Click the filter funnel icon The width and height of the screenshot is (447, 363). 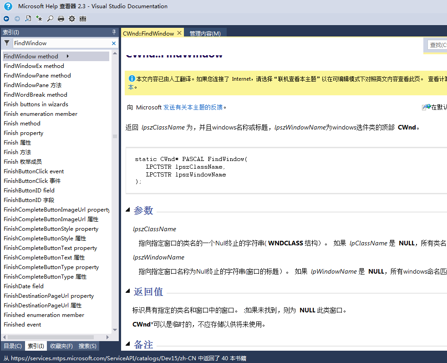(7, 43)
